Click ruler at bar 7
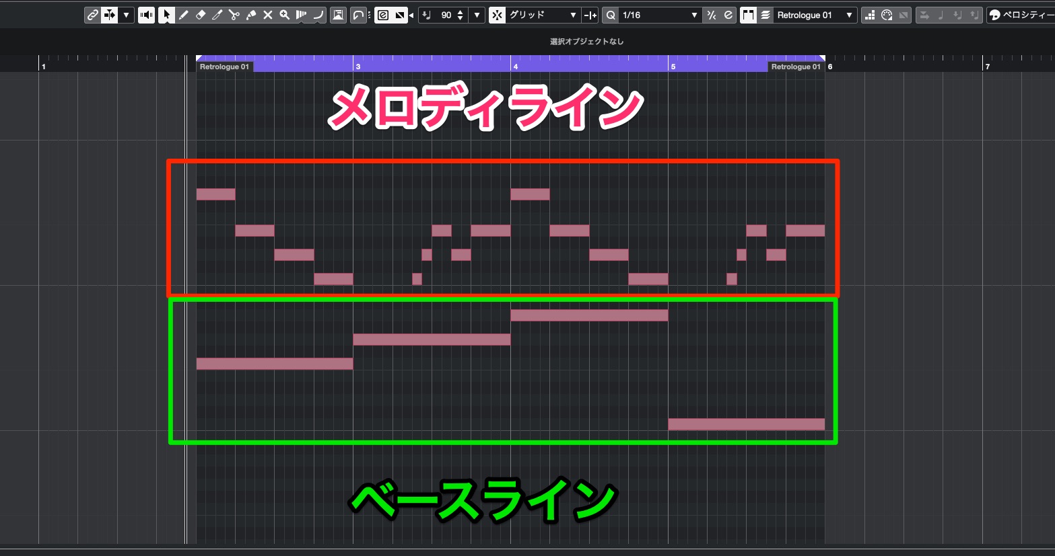Viewport: 1055px width, 556px height. (988, 67)
